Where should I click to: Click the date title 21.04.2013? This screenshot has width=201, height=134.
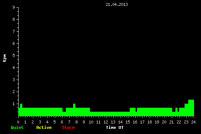pos(117,4)
